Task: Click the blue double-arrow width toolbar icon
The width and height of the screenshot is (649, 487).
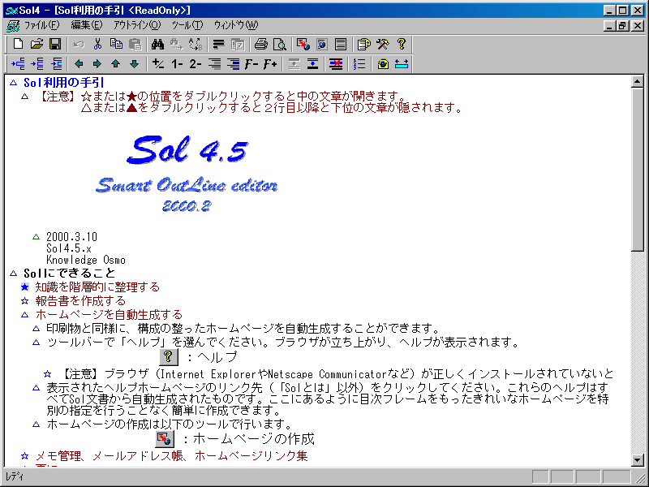Action: pos(402,64)
